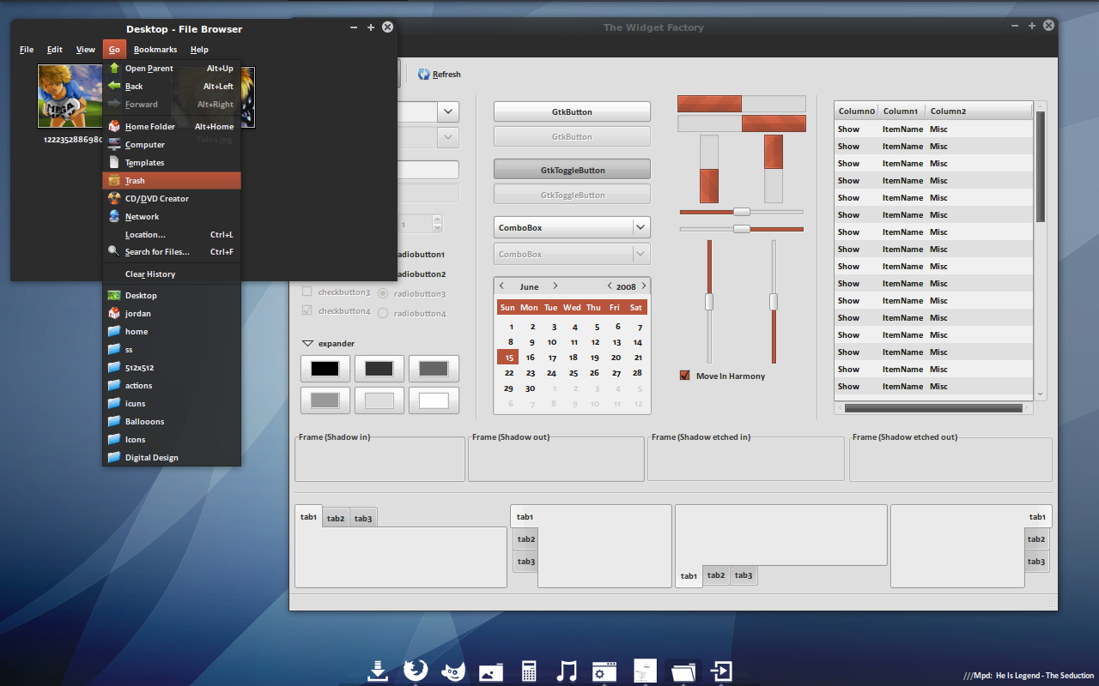Pick the black color swatch button
Viewport: 1099px width, 686px height.
click(325, 369)
